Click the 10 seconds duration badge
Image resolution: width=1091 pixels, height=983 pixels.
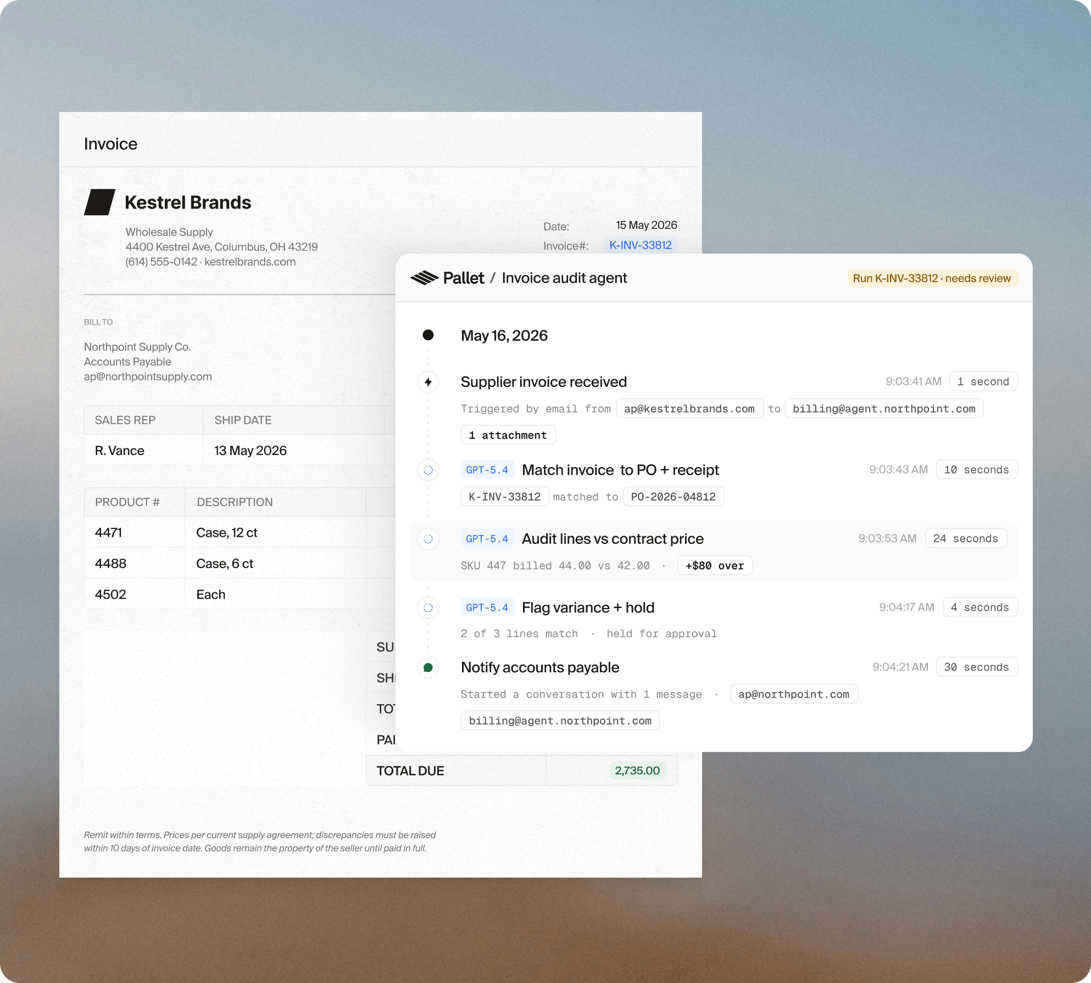[x=977, y=470]
